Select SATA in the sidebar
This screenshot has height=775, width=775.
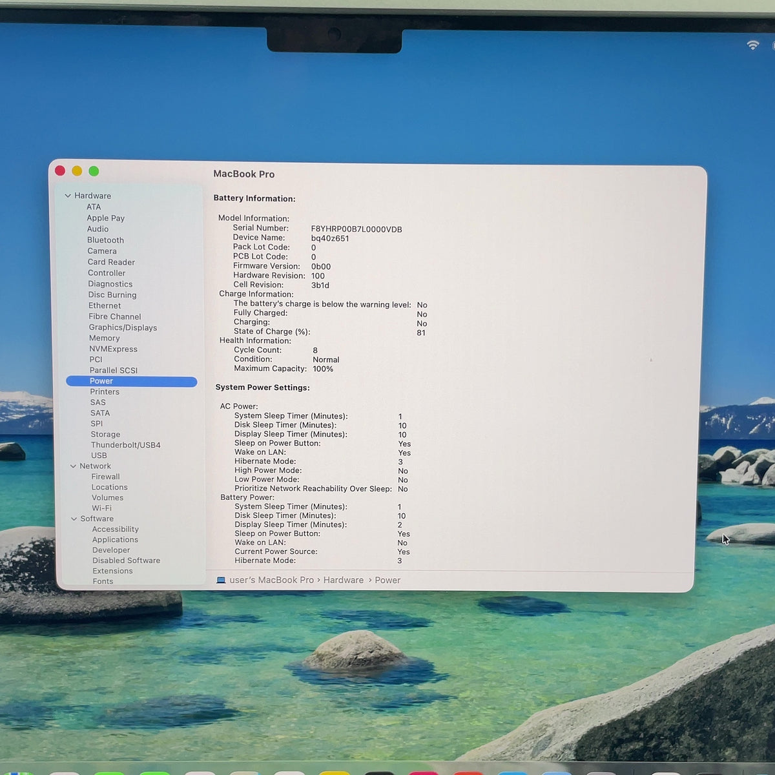point(100,413)
